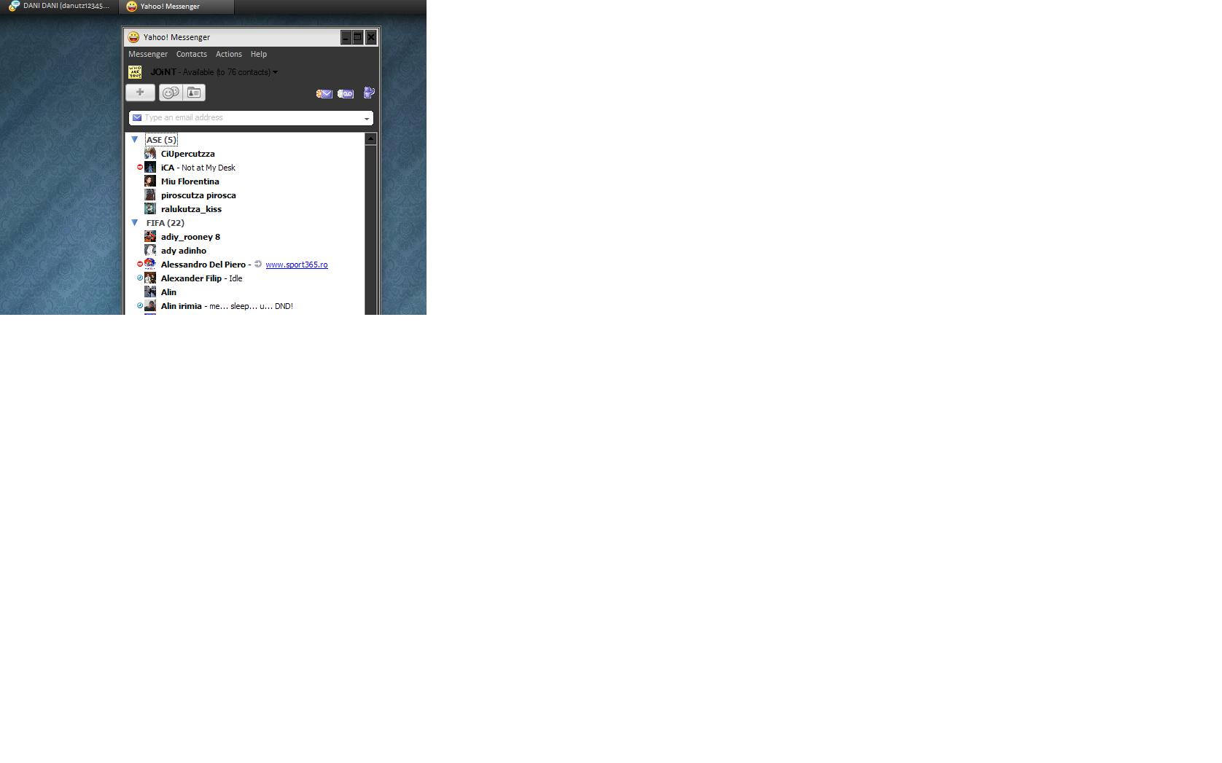Click ralukutza_kiss's avatar picture
The height and width of the screenshot is (763, 1222).
pyautogui.click(x=150, y=209)
